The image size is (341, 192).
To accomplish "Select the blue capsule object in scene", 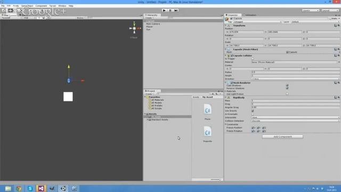I will click(x=69, y=81).
